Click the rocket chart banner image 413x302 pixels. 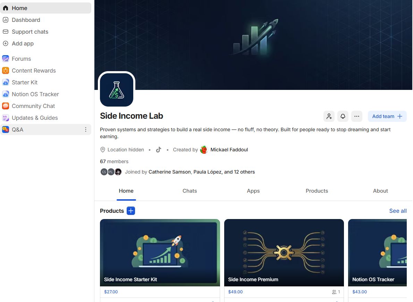253,45
